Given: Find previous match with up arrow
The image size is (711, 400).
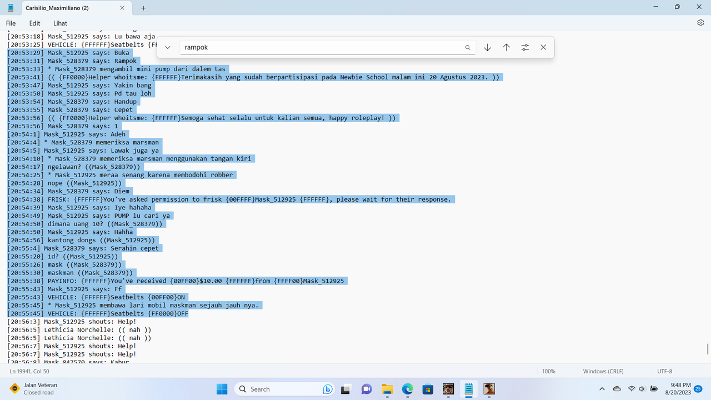Looking at the screenshot, I should click(506, 48).
